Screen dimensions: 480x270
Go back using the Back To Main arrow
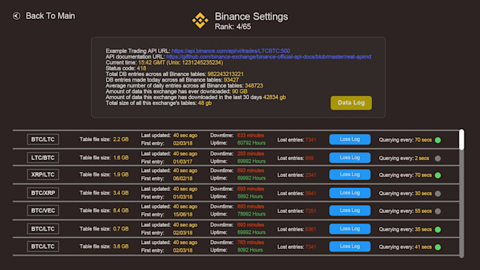pos(16,16)
